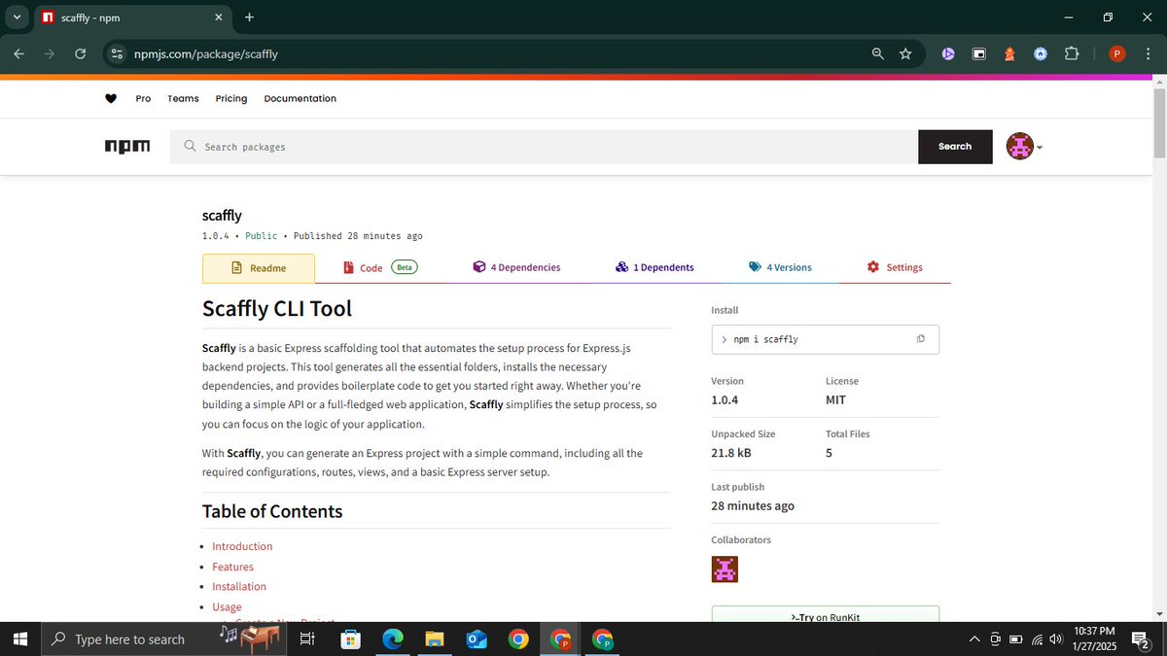Click the npm logo
1167x656 pixels.
tap(127, 147)
